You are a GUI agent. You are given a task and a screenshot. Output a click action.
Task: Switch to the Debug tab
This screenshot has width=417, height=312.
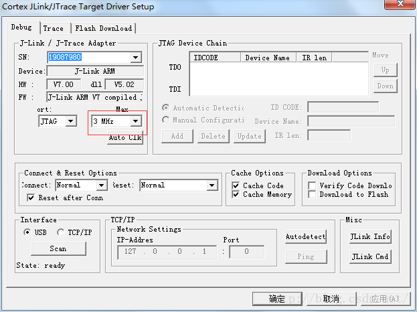tap(22, 27)
